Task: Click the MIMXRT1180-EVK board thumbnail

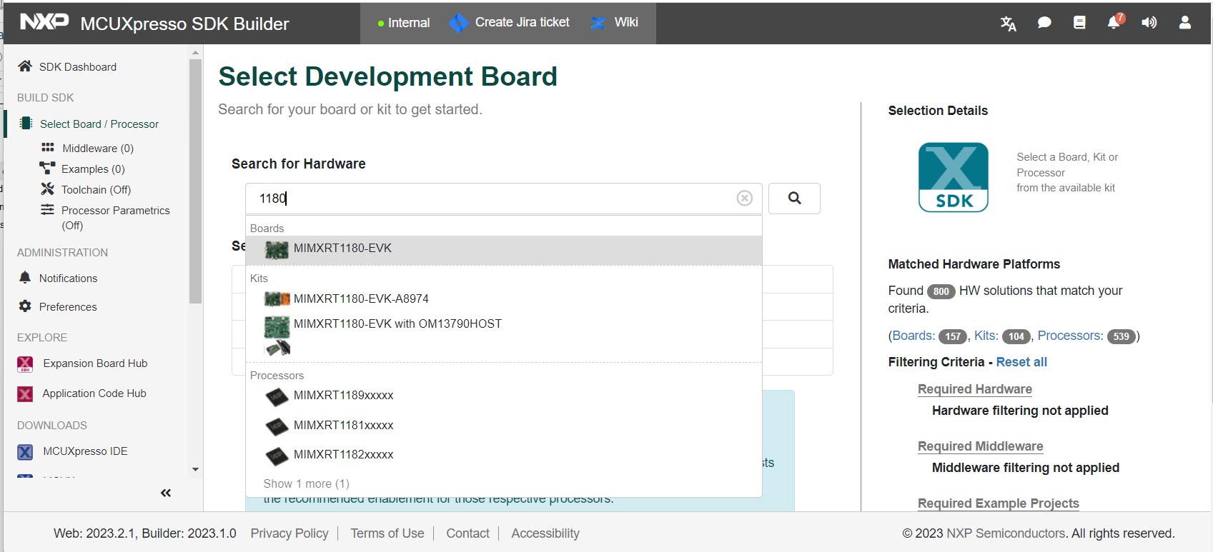Action: pyautogui.click(x=277, y=249)
